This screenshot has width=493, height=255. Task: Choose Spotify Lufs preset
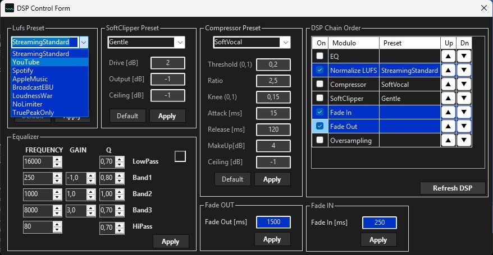pyautogui.click(x=49, y=71)
